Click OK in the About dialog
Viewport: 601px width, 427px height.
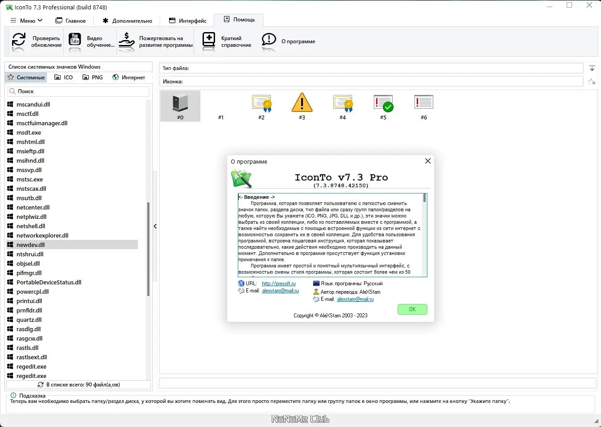click(412, 309)
